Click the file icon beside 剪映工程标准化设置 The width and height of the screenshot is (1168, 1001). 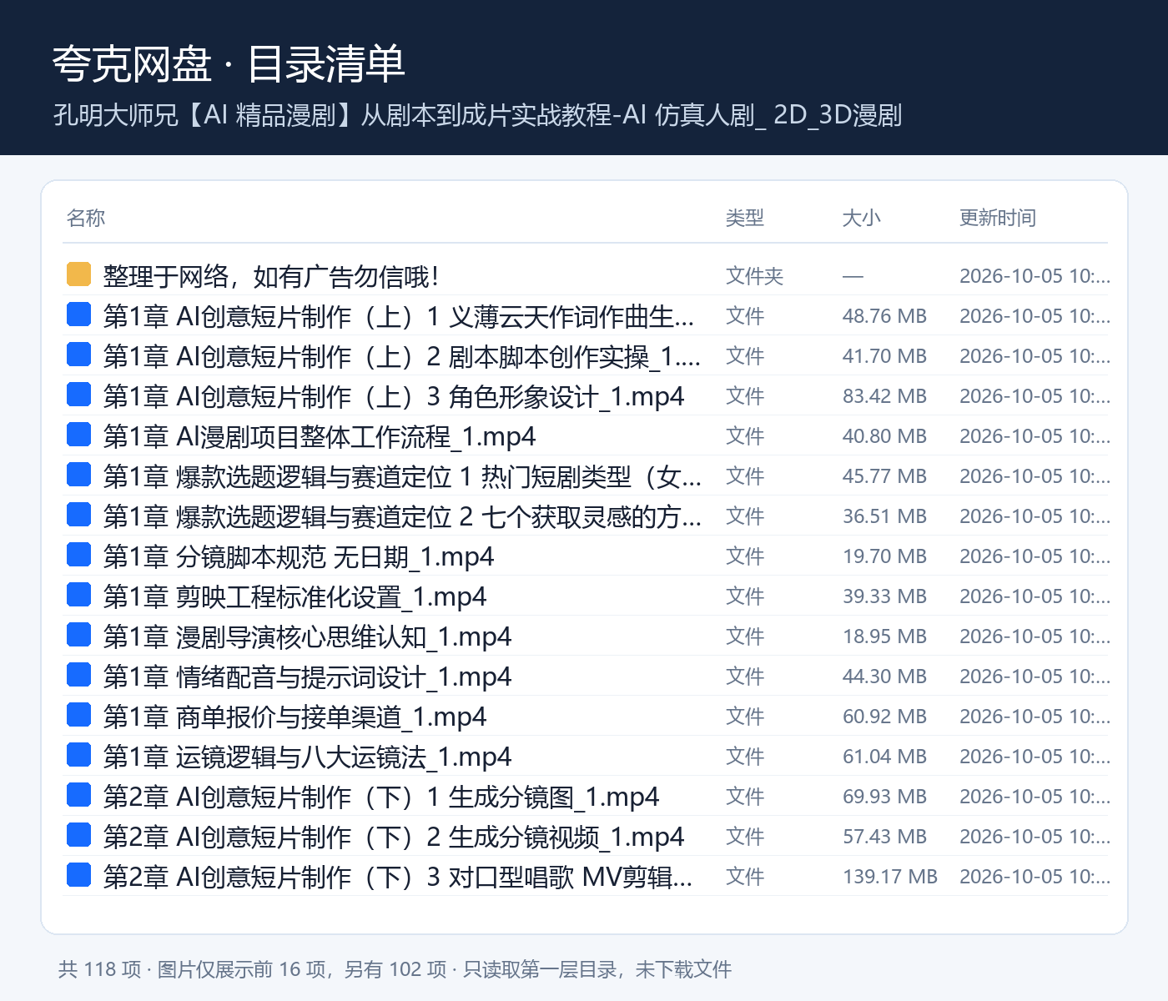point(78,595)
